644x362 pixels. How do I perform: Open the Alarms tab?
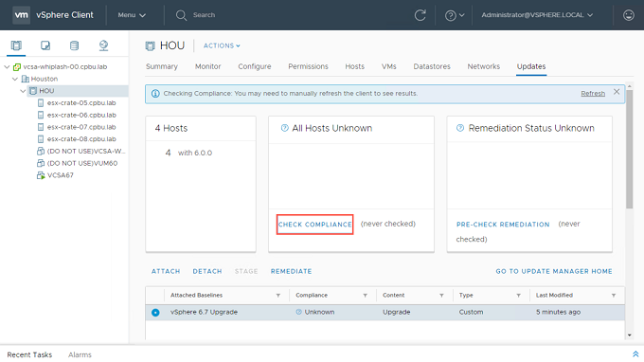pyautogui.click(x=80, y=354)
